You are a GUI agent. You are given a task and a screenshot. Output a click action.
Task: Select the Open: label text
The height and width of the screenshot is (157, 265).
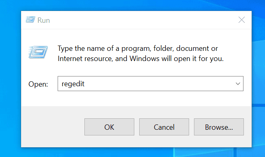pyautogui.click(x=38, y=84)
